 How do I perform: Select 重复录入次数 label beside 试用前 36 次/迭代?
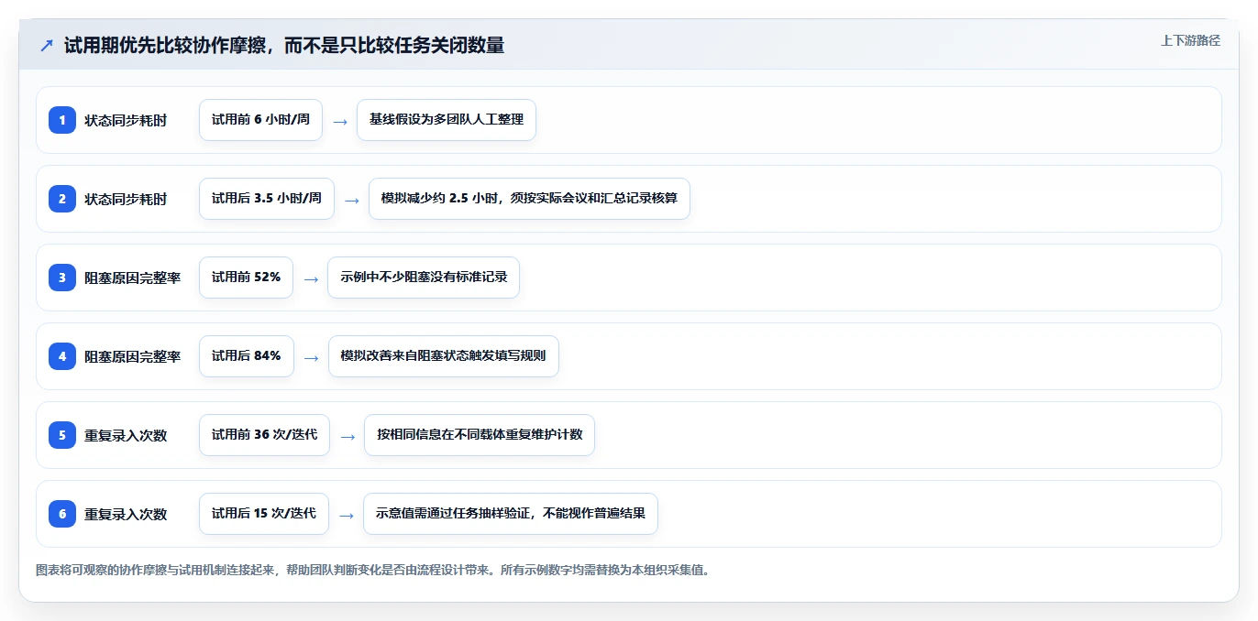126,435
